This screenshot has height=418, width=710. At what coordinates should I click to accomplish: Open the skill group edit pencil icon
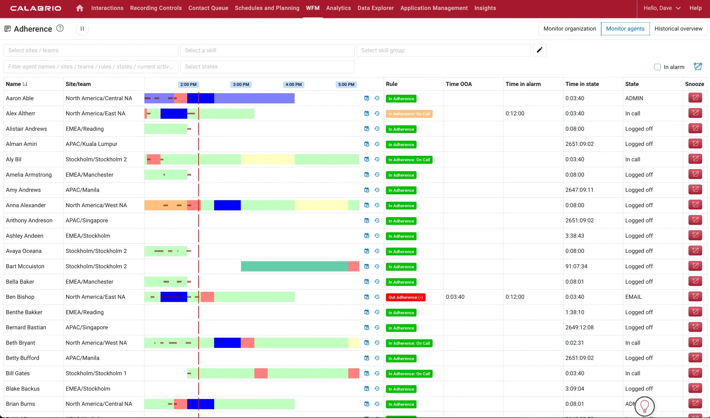click(539, 50)
